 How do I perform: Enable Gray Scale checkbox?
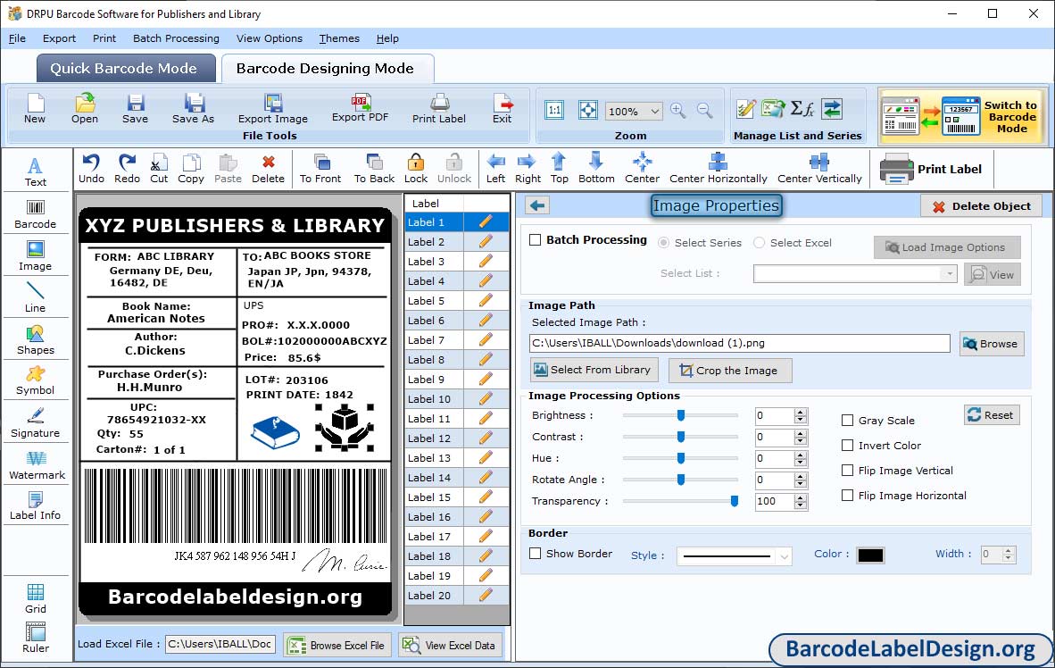(x=848, y=421)
